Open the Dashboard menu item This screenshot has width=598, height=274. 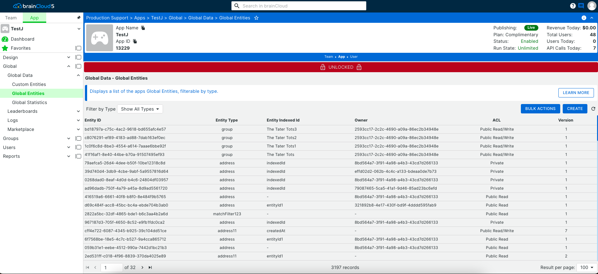[22, 39]
